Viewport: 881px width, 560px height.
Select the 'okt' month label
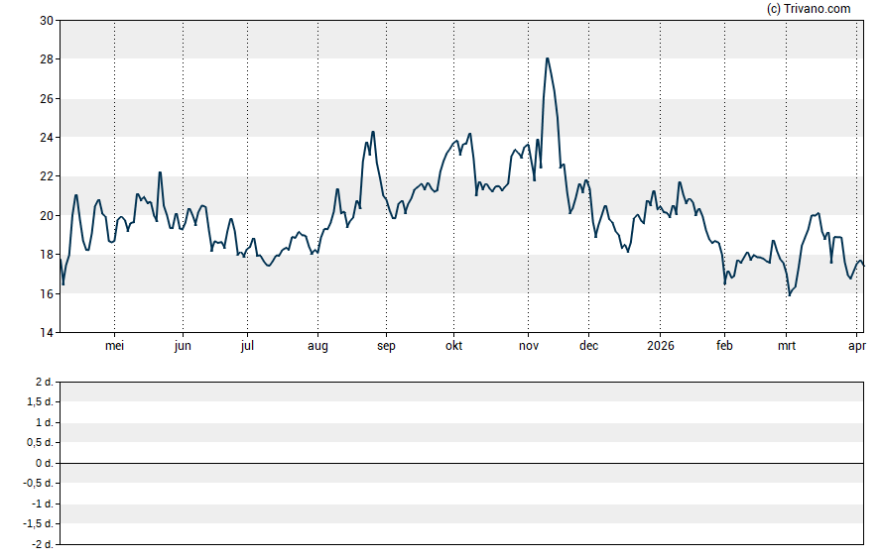(453, 346)
